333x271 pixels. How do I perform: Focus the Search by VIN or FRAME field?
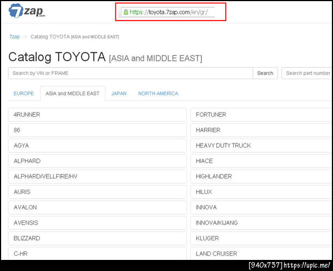[130, 73]
